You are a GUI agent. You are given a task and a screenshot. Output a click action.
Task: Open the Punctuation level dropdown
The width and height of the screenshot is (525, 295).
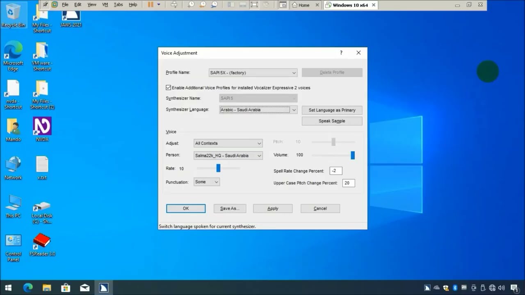(x=207, y=182)
